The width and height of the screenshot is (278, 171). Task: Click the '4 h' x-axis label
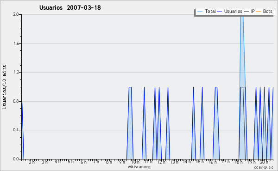pyautogui.click(x=57, y=161)
